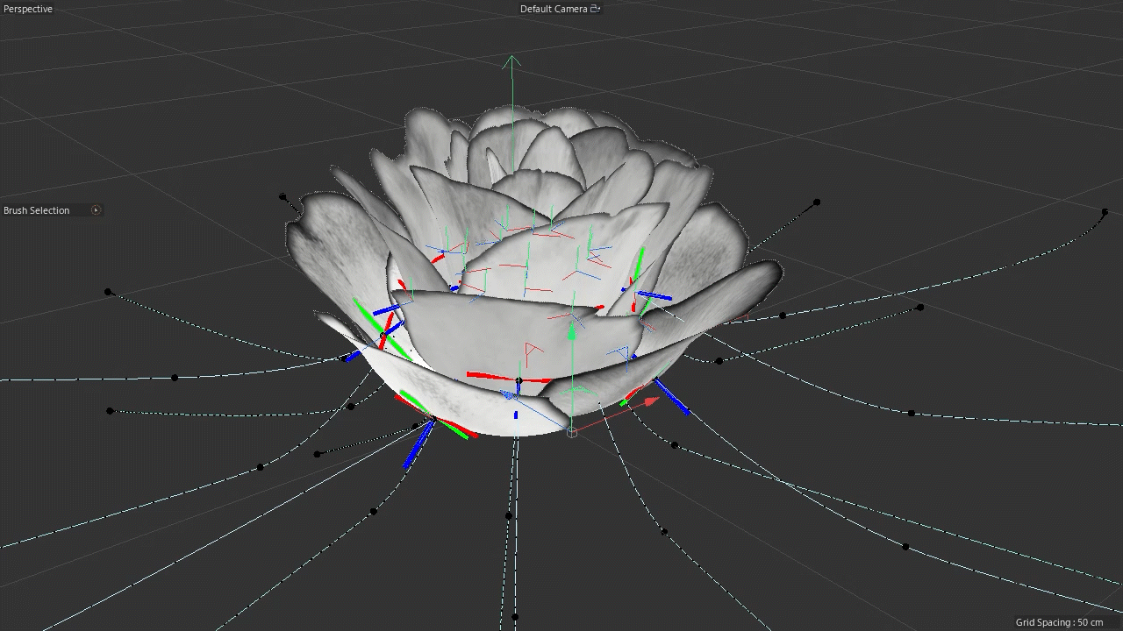1123x631 pixels.
Task: Open the Perspective view menu
Action: tap(28, 9)
